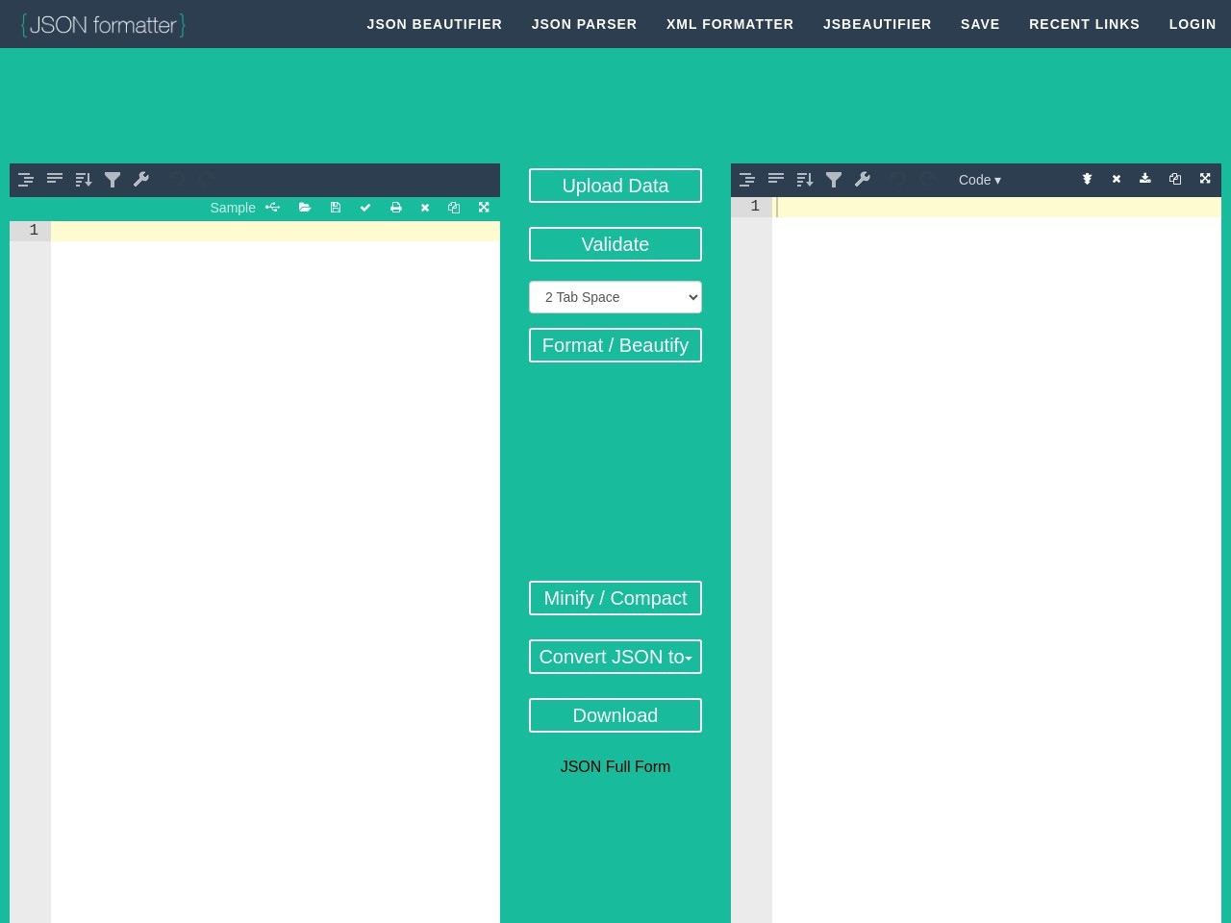Expand Convert JSON to dropdown
The height and width of the screenshot is (923, 1231).
click(615, 657)
